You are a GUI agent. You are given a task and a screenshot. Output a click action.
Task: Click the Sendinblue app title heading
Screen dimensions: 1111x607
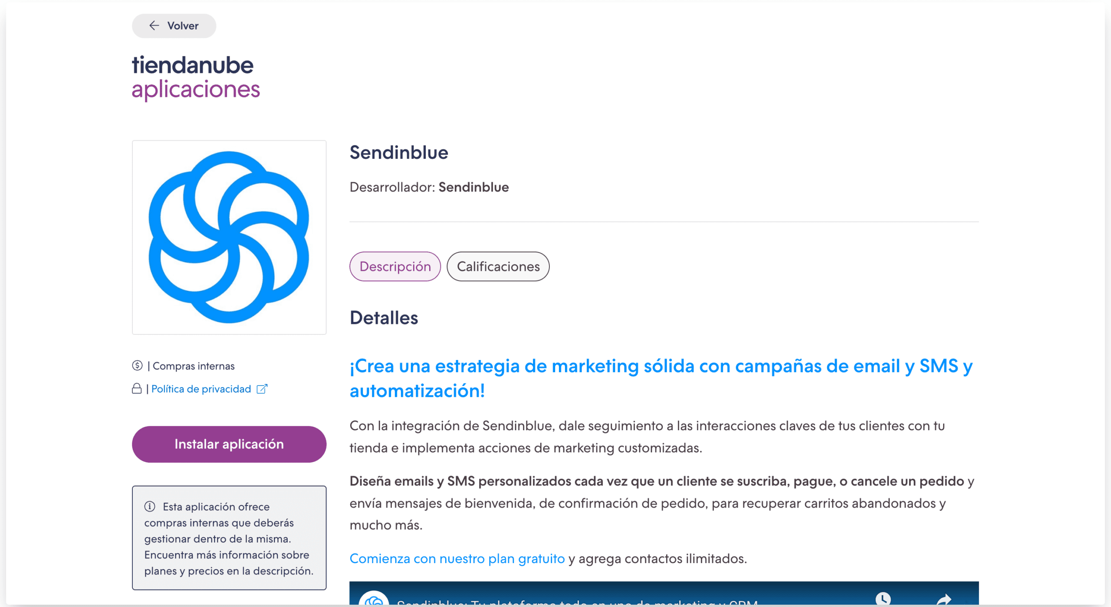tap(399, 152)
